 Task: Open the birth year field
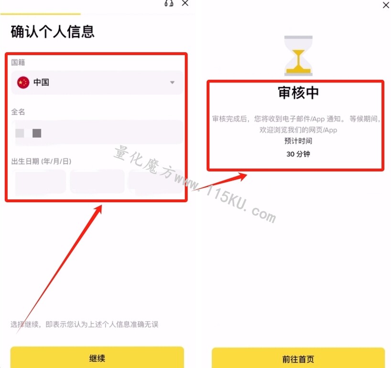click(x=41, y=182)
